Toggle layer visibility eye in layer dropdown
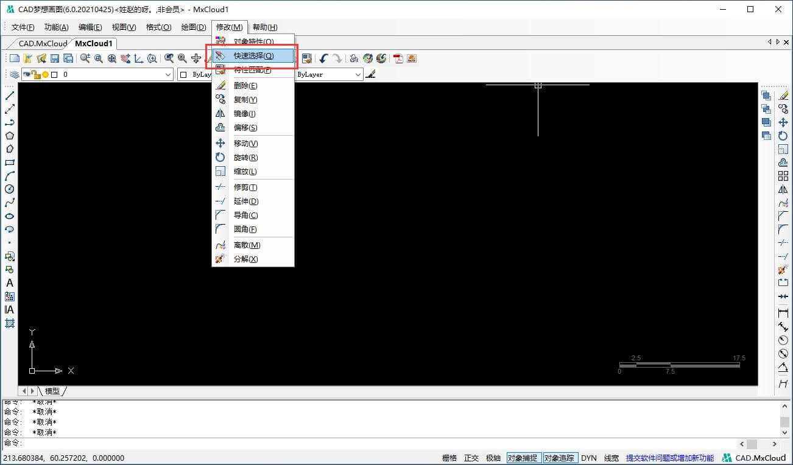The image size is (793, 465). (27, 74)
